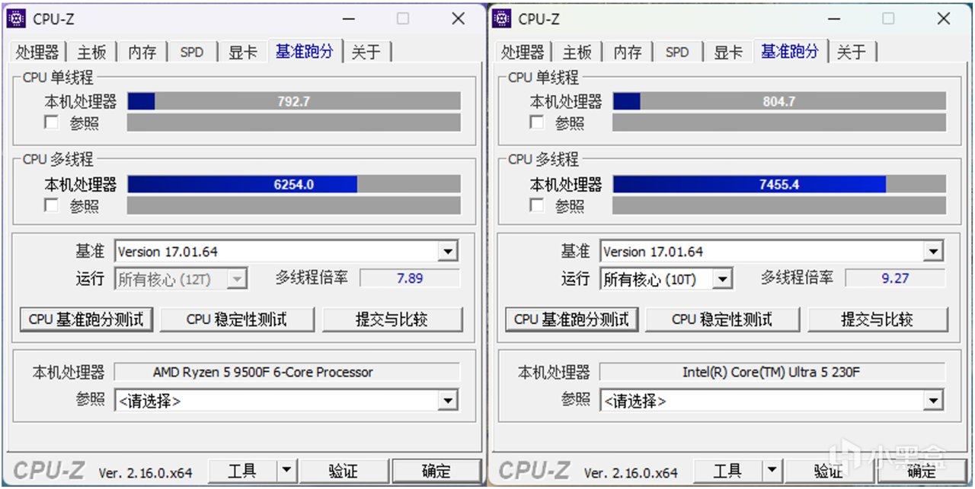Select 基准跑分 tab in left window

pos(305,51)
